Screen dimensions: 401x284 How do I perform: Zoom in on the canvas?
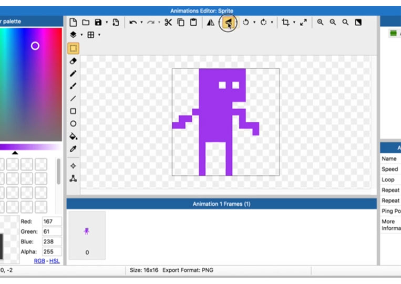point(320,22)
